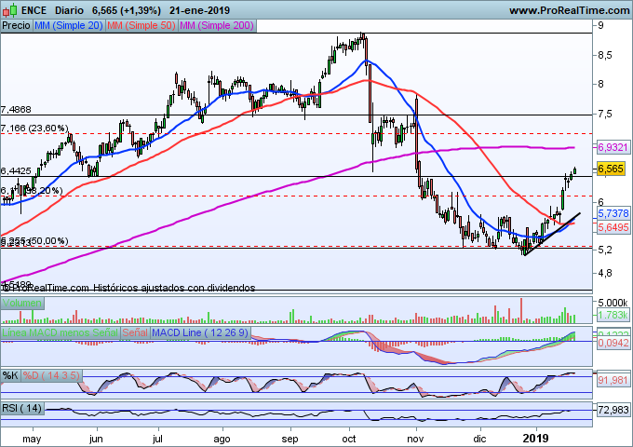This screenshot has width=633, height=447.
Task: Click the MACD Señal label
Action: click(x=134, y=332)
